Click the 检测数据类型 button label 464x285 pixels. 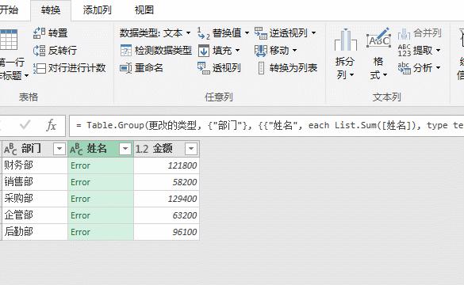[x=163, y=51]
